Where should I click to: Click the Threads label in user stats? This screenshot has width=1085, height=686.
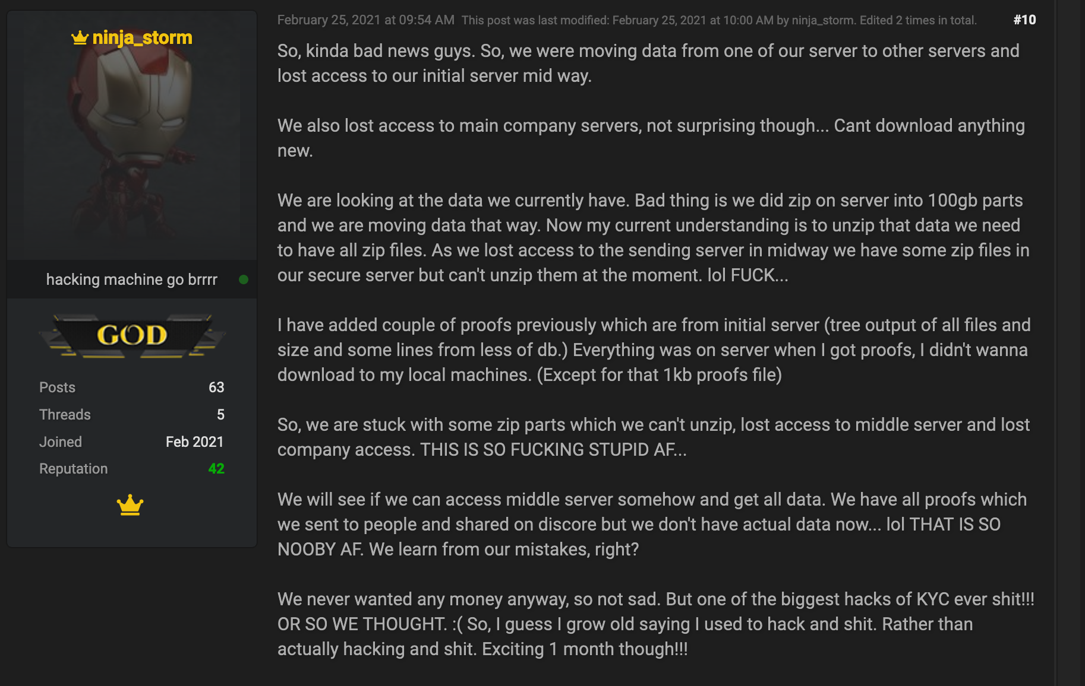click(x=65, y=415)
